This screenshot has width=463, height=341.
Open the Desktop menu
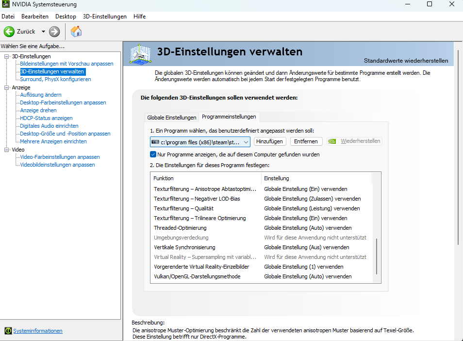point(66,17)
